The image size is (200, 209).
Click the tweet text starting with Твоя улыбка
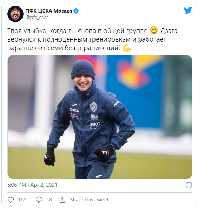click(92, 39)
